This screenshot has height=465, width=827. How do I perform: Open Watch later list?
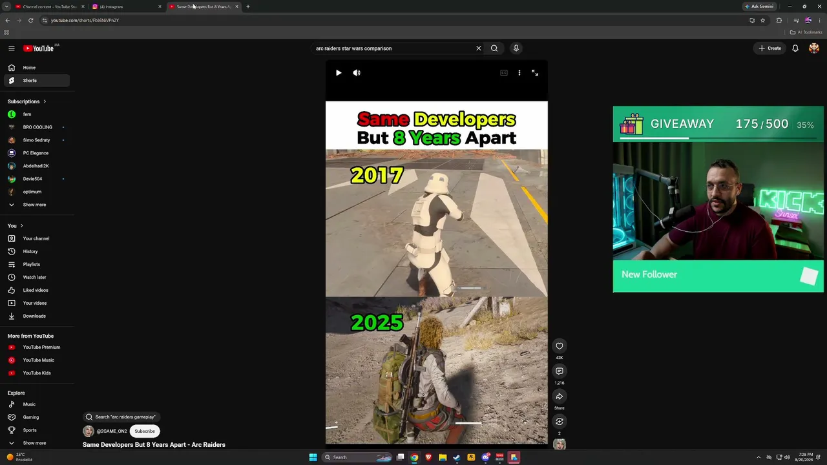[x=37, y=278]
